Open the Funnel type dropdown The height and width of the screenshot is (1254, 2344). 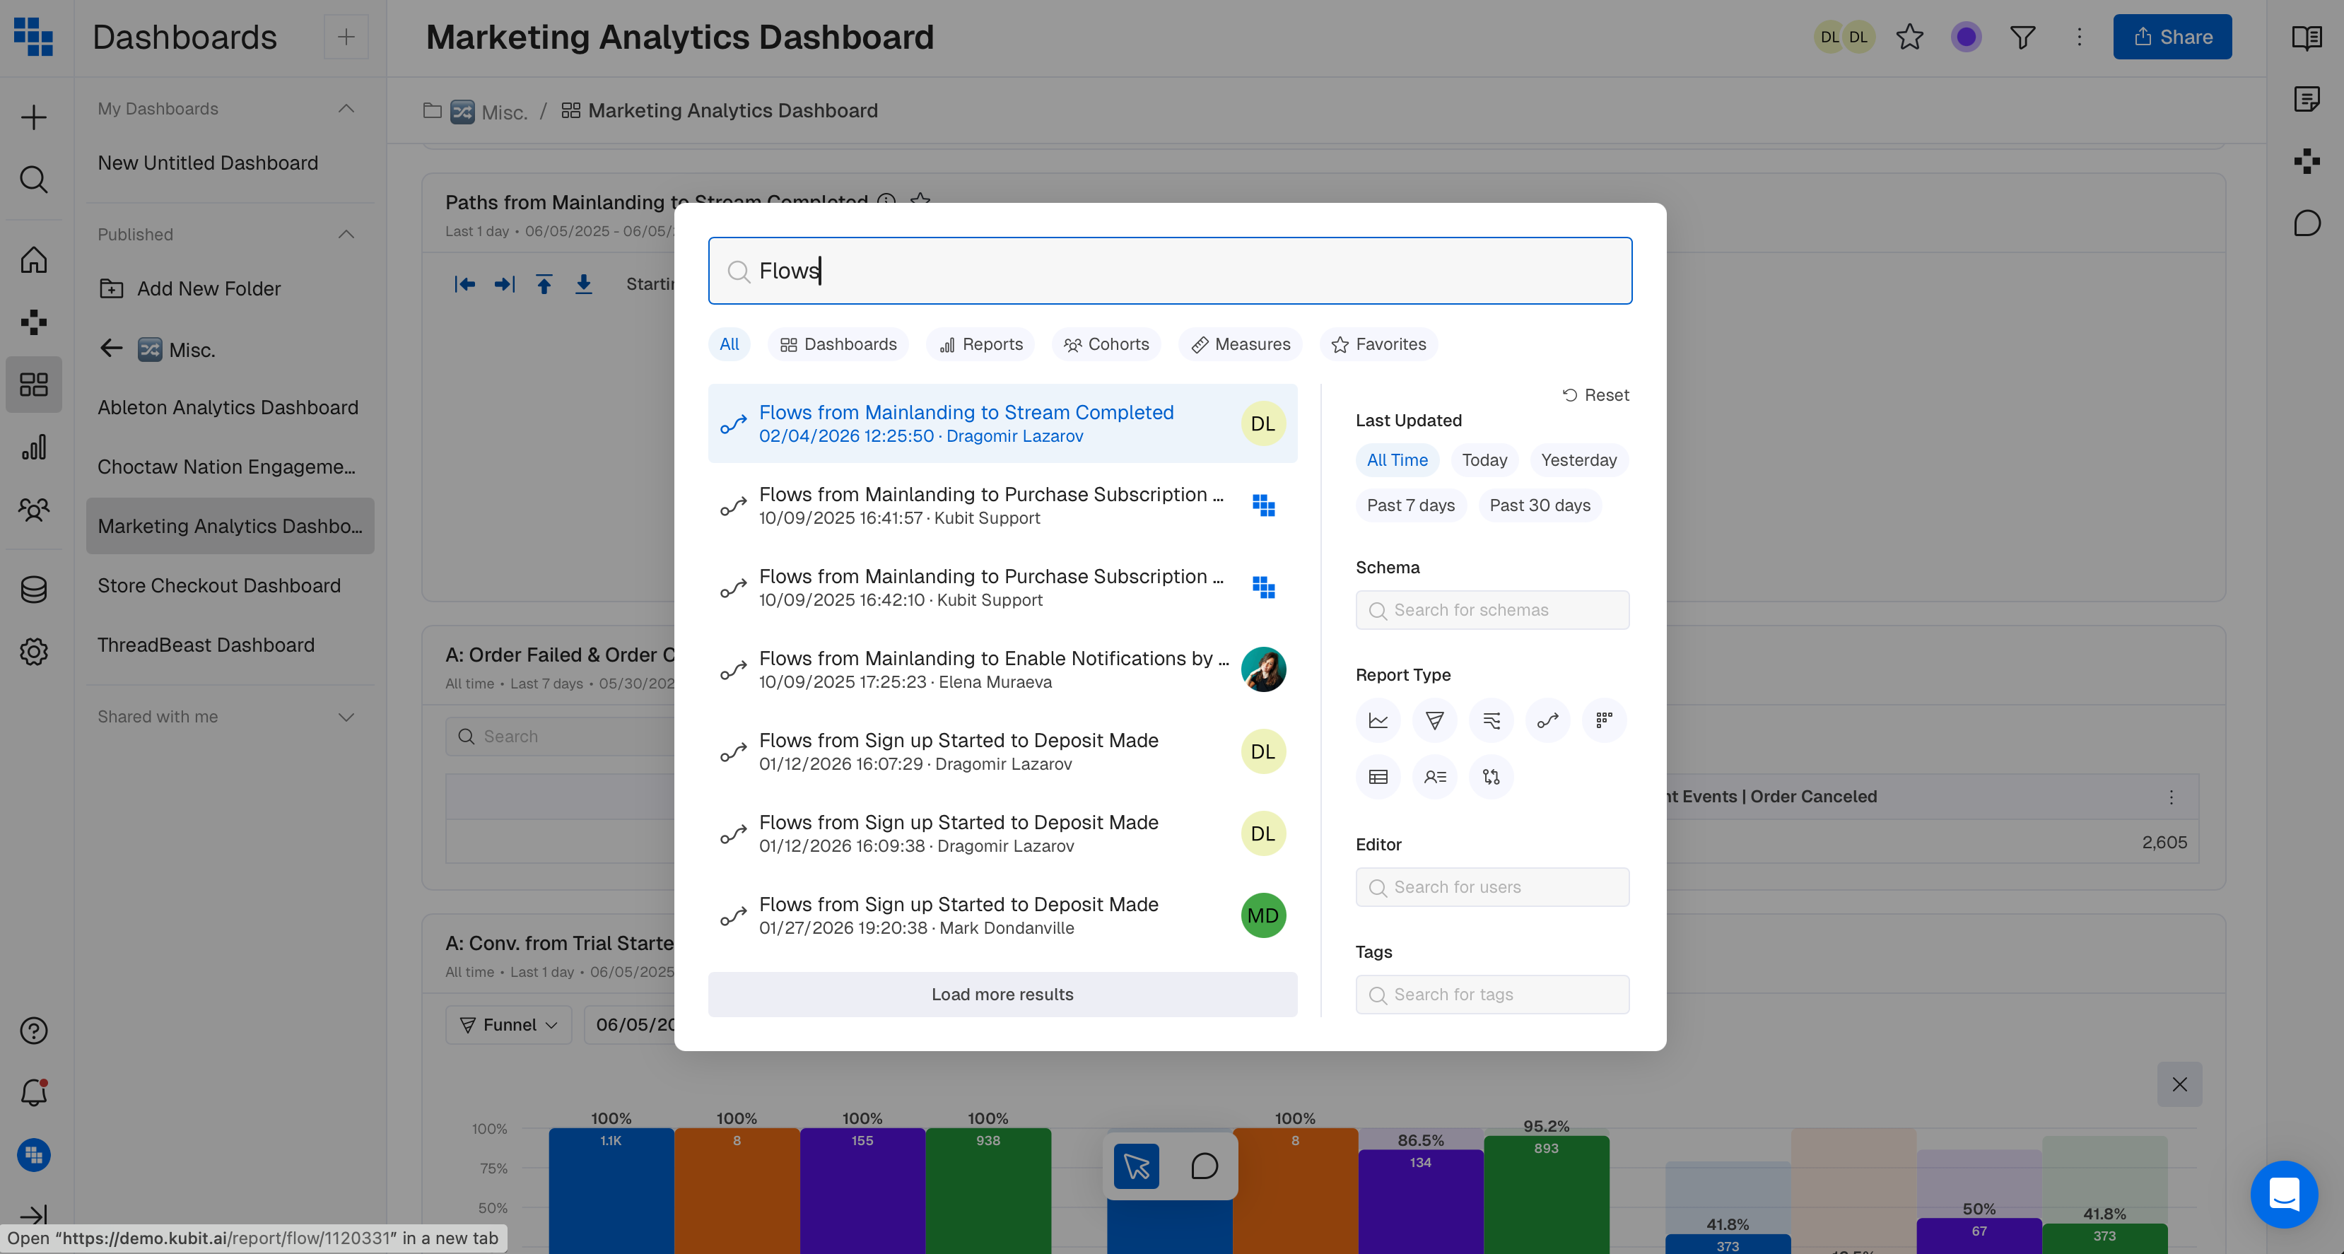click(509, 1025)
